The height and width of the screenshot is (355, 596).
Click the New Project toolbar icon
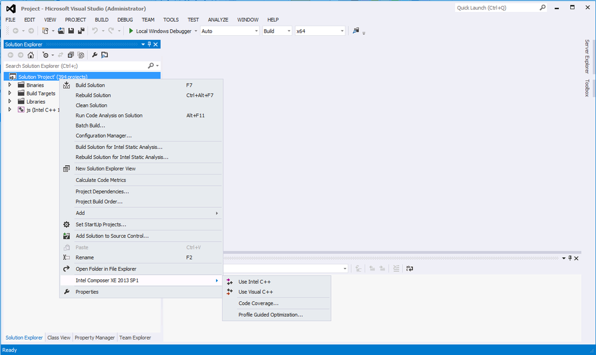tap(45, 31)
